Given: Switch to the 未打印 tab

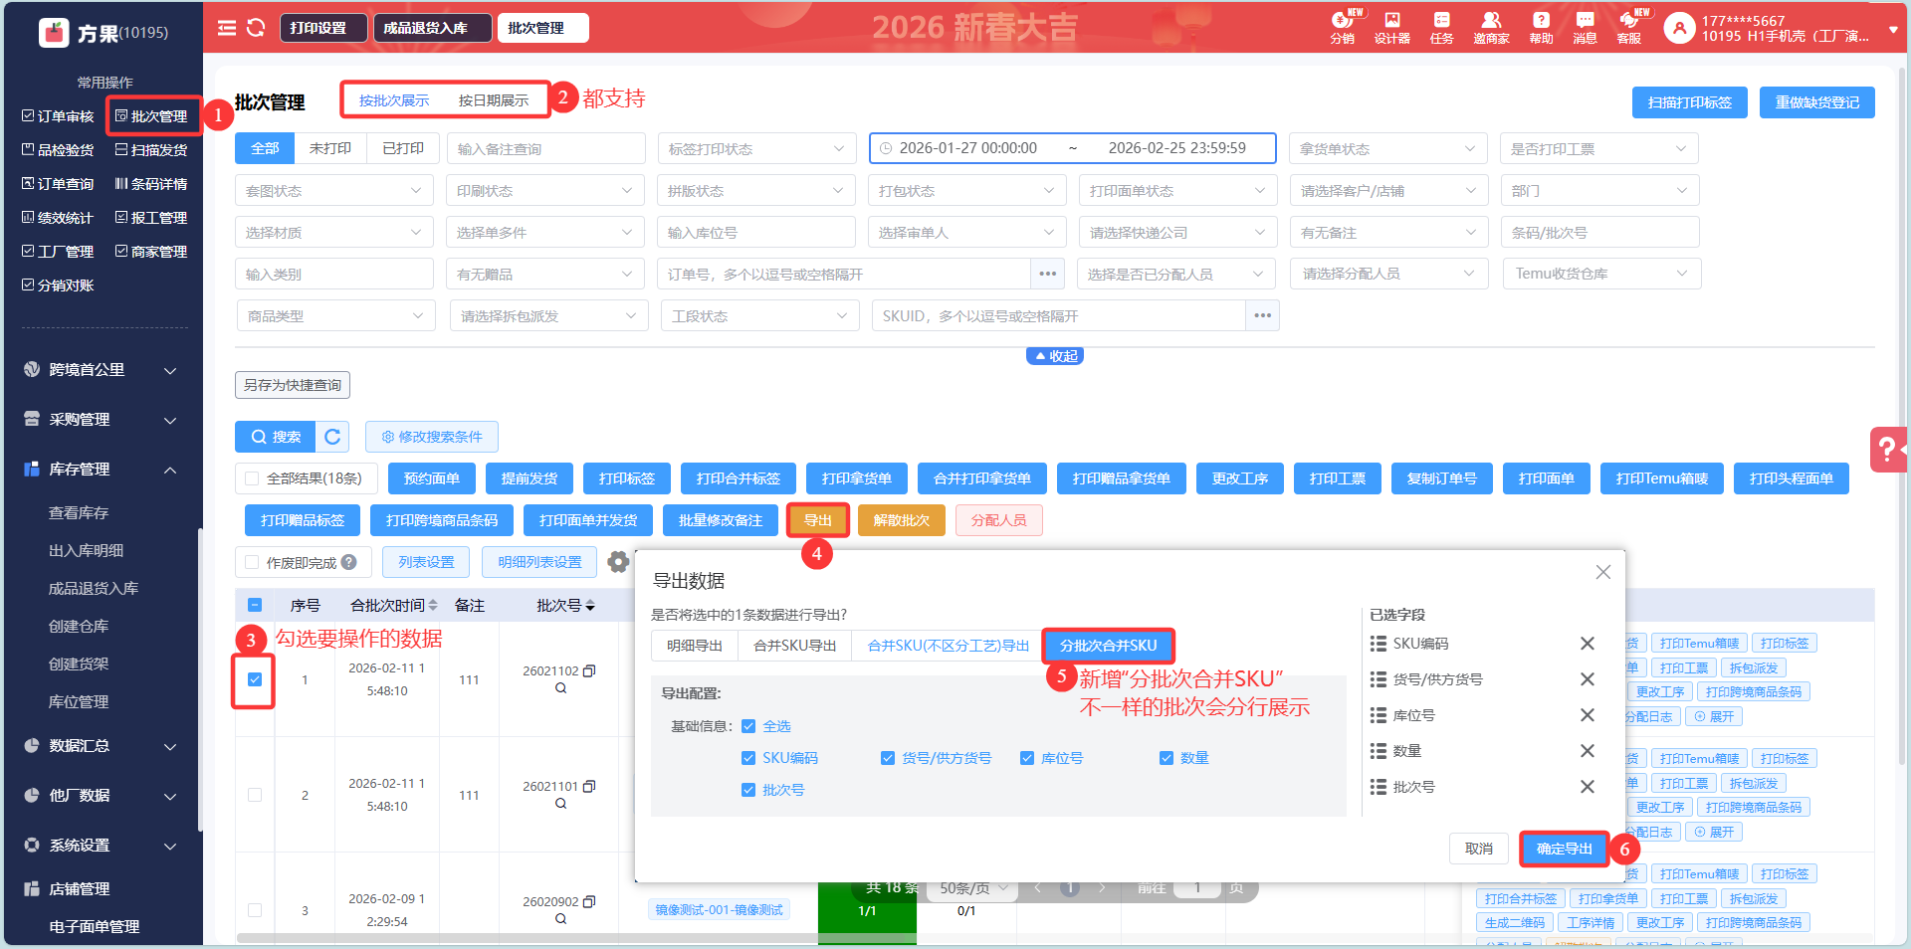Looking at the screenshot, I should (329, 148).
